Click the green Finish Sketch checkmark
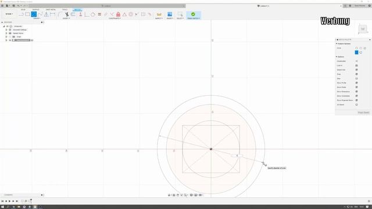Screen dimensions: 372x209 pos(193,14)
